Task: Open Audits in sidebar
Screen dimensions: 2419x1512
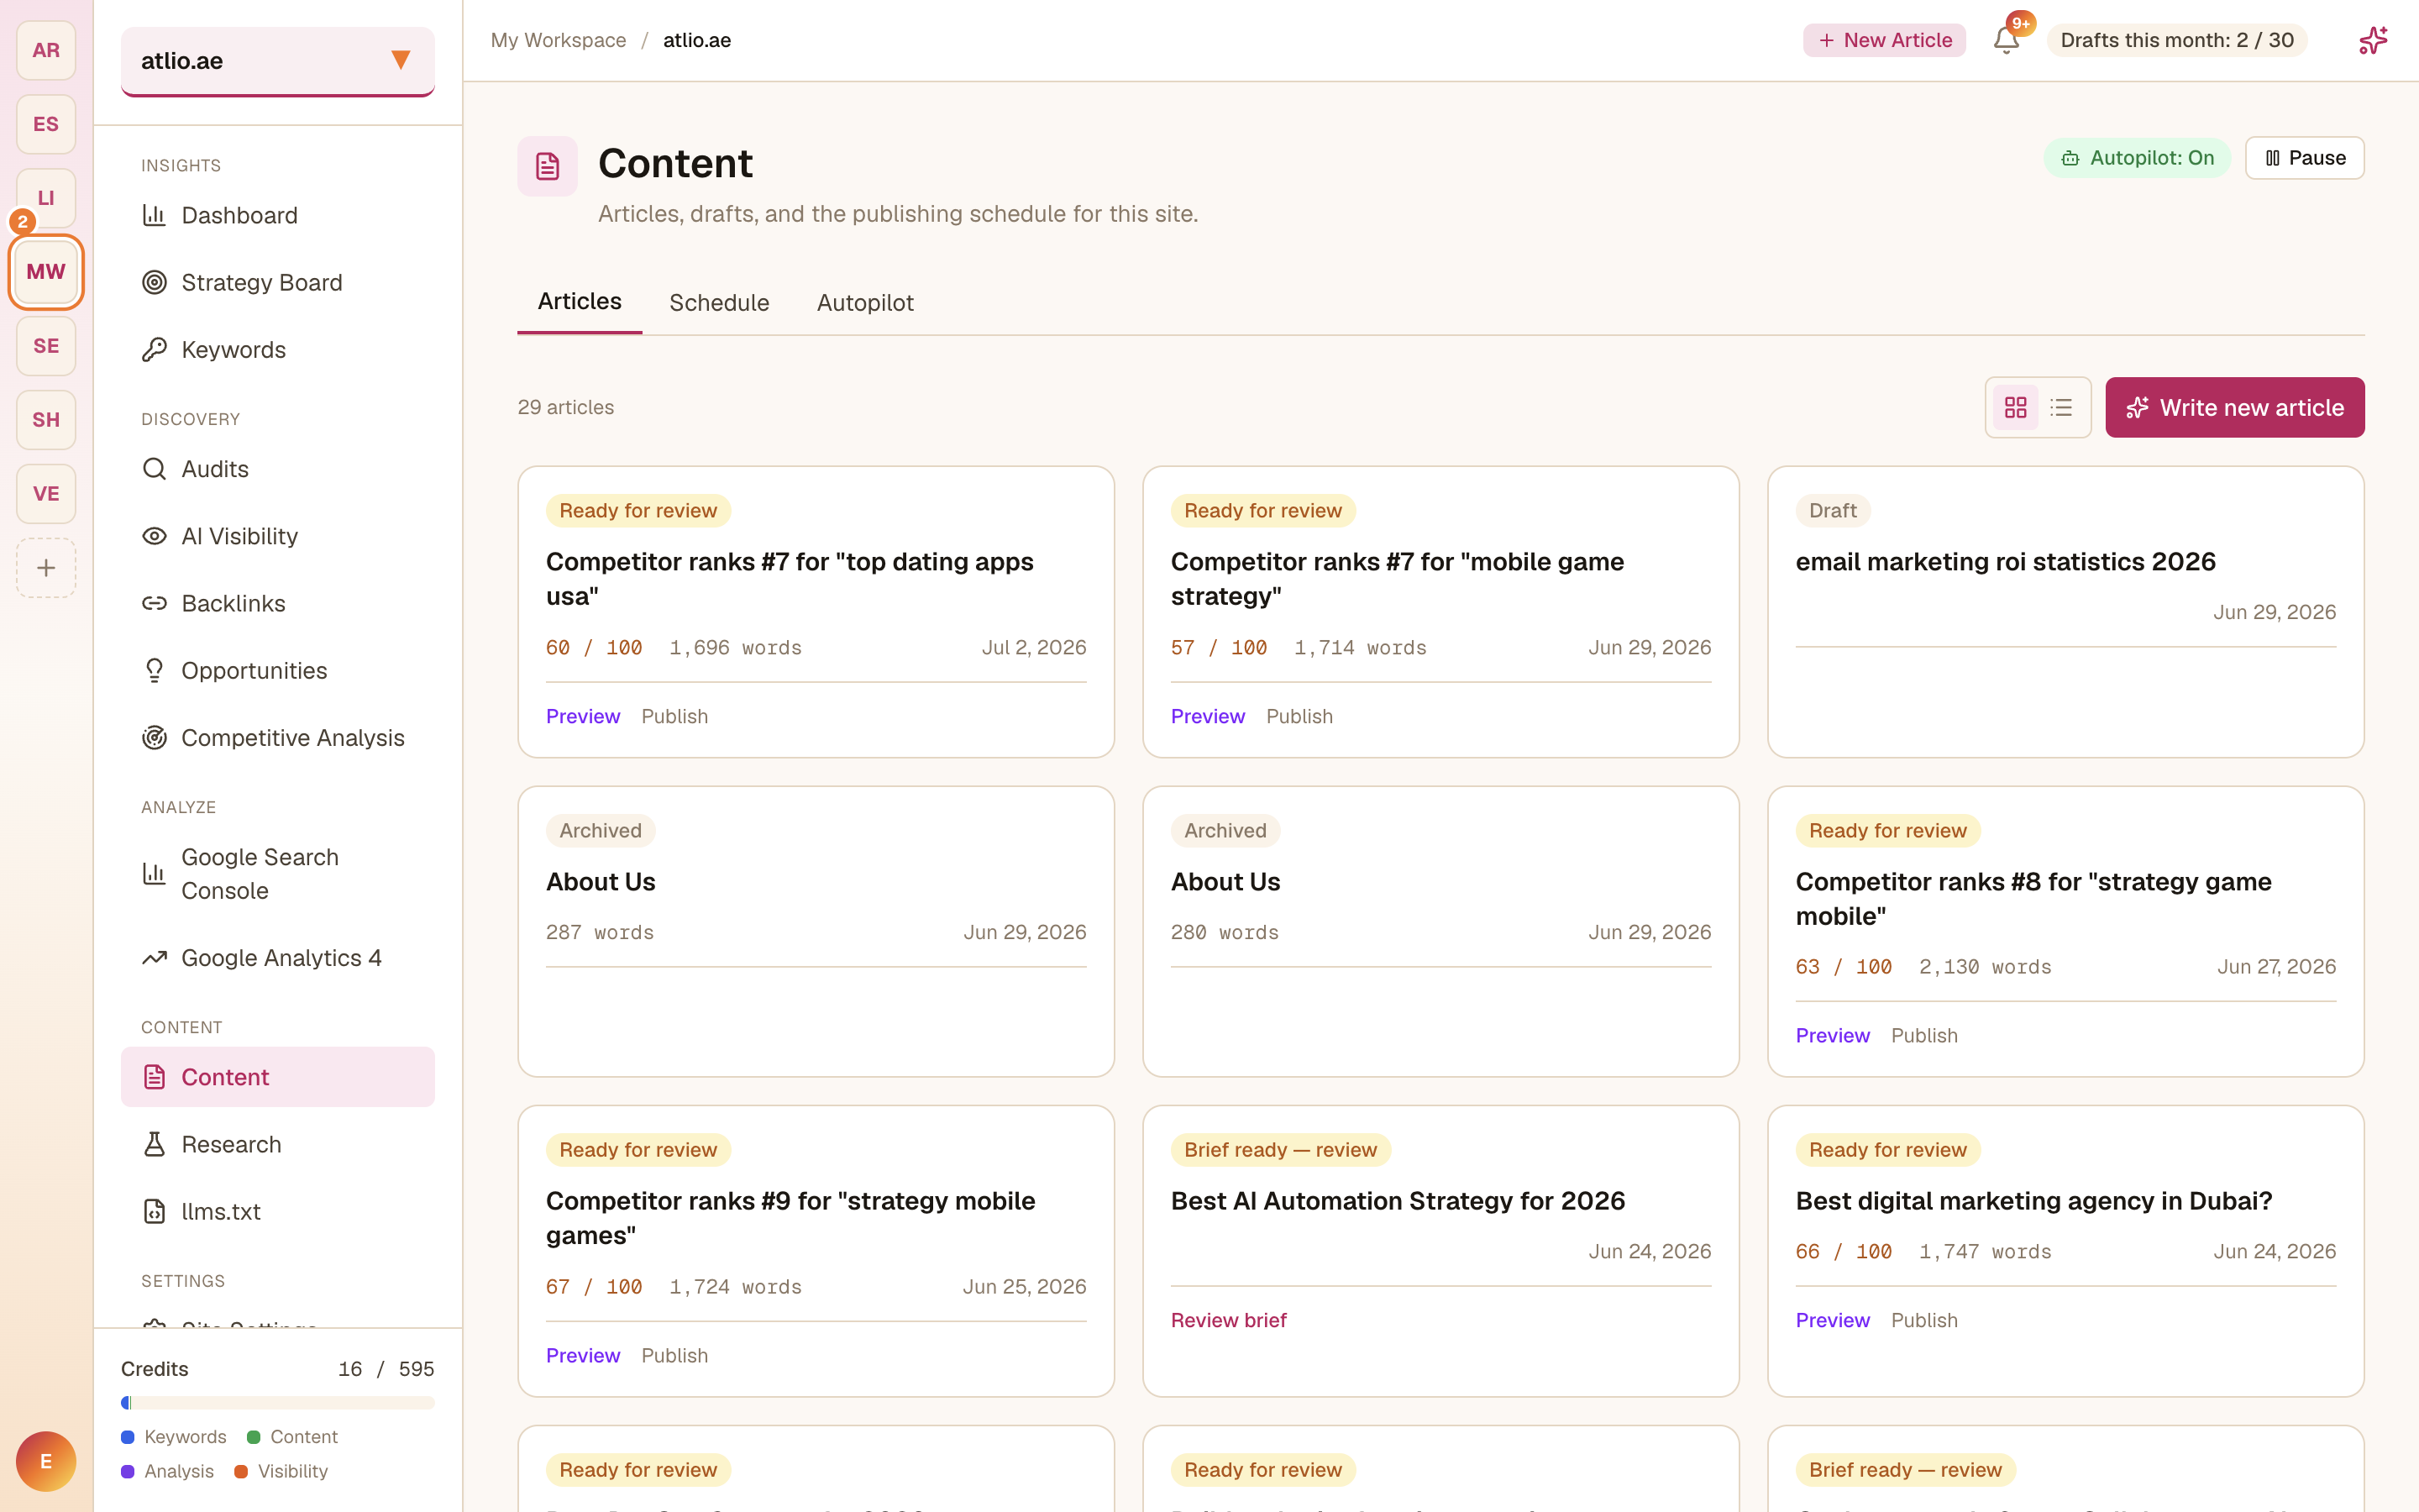Action: click(x=278, y=469)
